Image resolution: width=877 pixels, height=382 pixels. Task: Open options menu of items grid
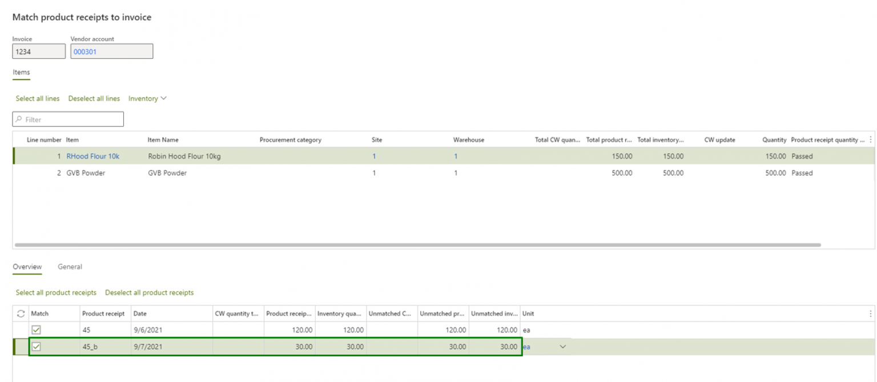click(870, 140)
